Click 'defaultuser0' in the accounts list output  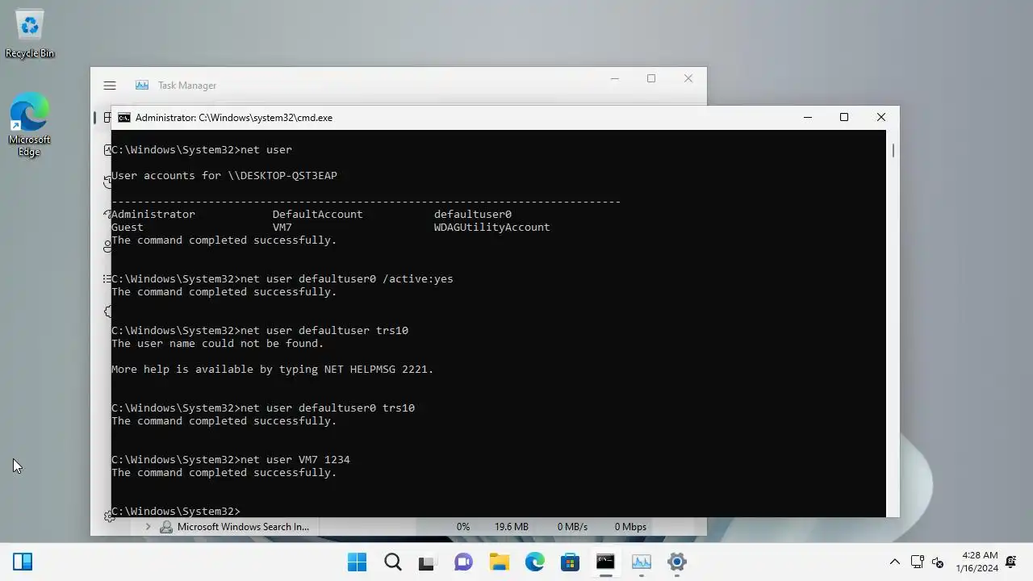click(473, 214)
